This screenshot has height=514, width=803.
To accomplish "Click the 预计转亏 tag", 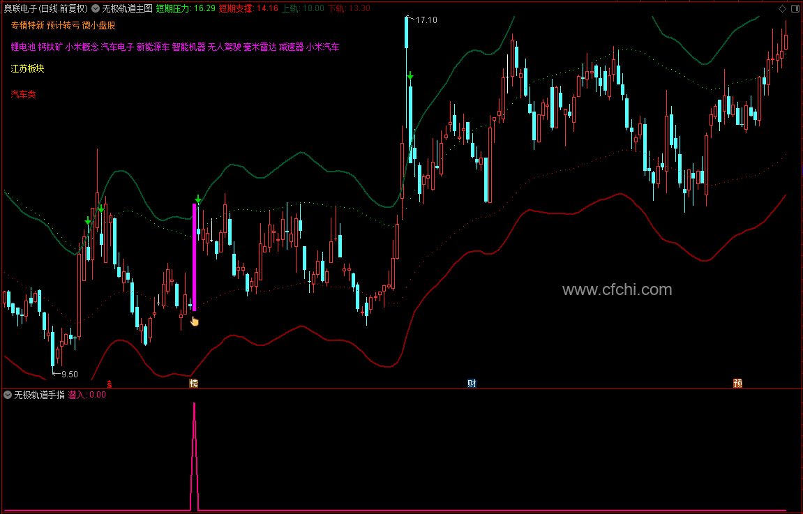I will point(63,25).
